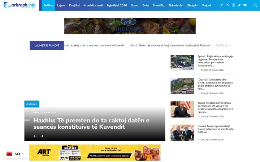Viewport: 260px width, 162px height.
Task: Open Donald Trump Gianni Infantino headline
Action: tap(216, 129)
